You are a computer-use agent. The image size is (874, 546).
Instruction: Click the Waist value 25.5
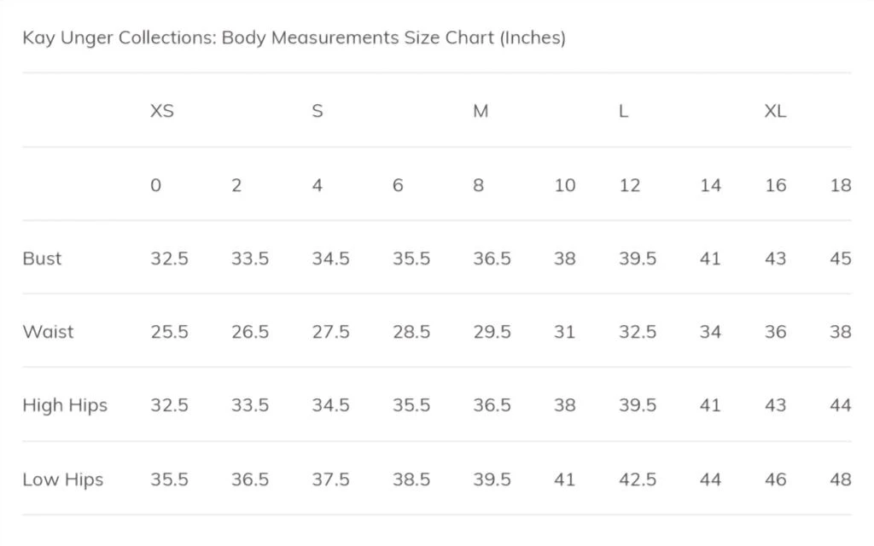click(170, 332)
